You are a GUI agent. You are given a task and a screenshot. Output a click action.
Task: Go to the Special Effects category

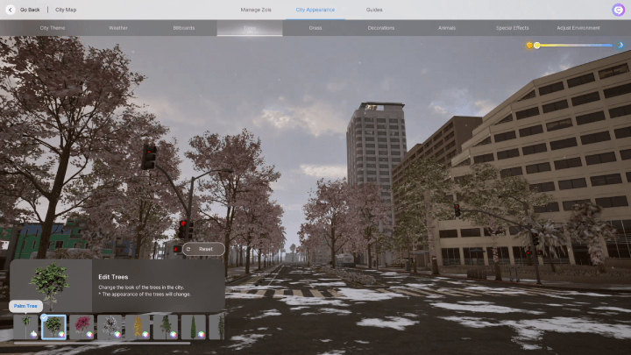(512, 28)
